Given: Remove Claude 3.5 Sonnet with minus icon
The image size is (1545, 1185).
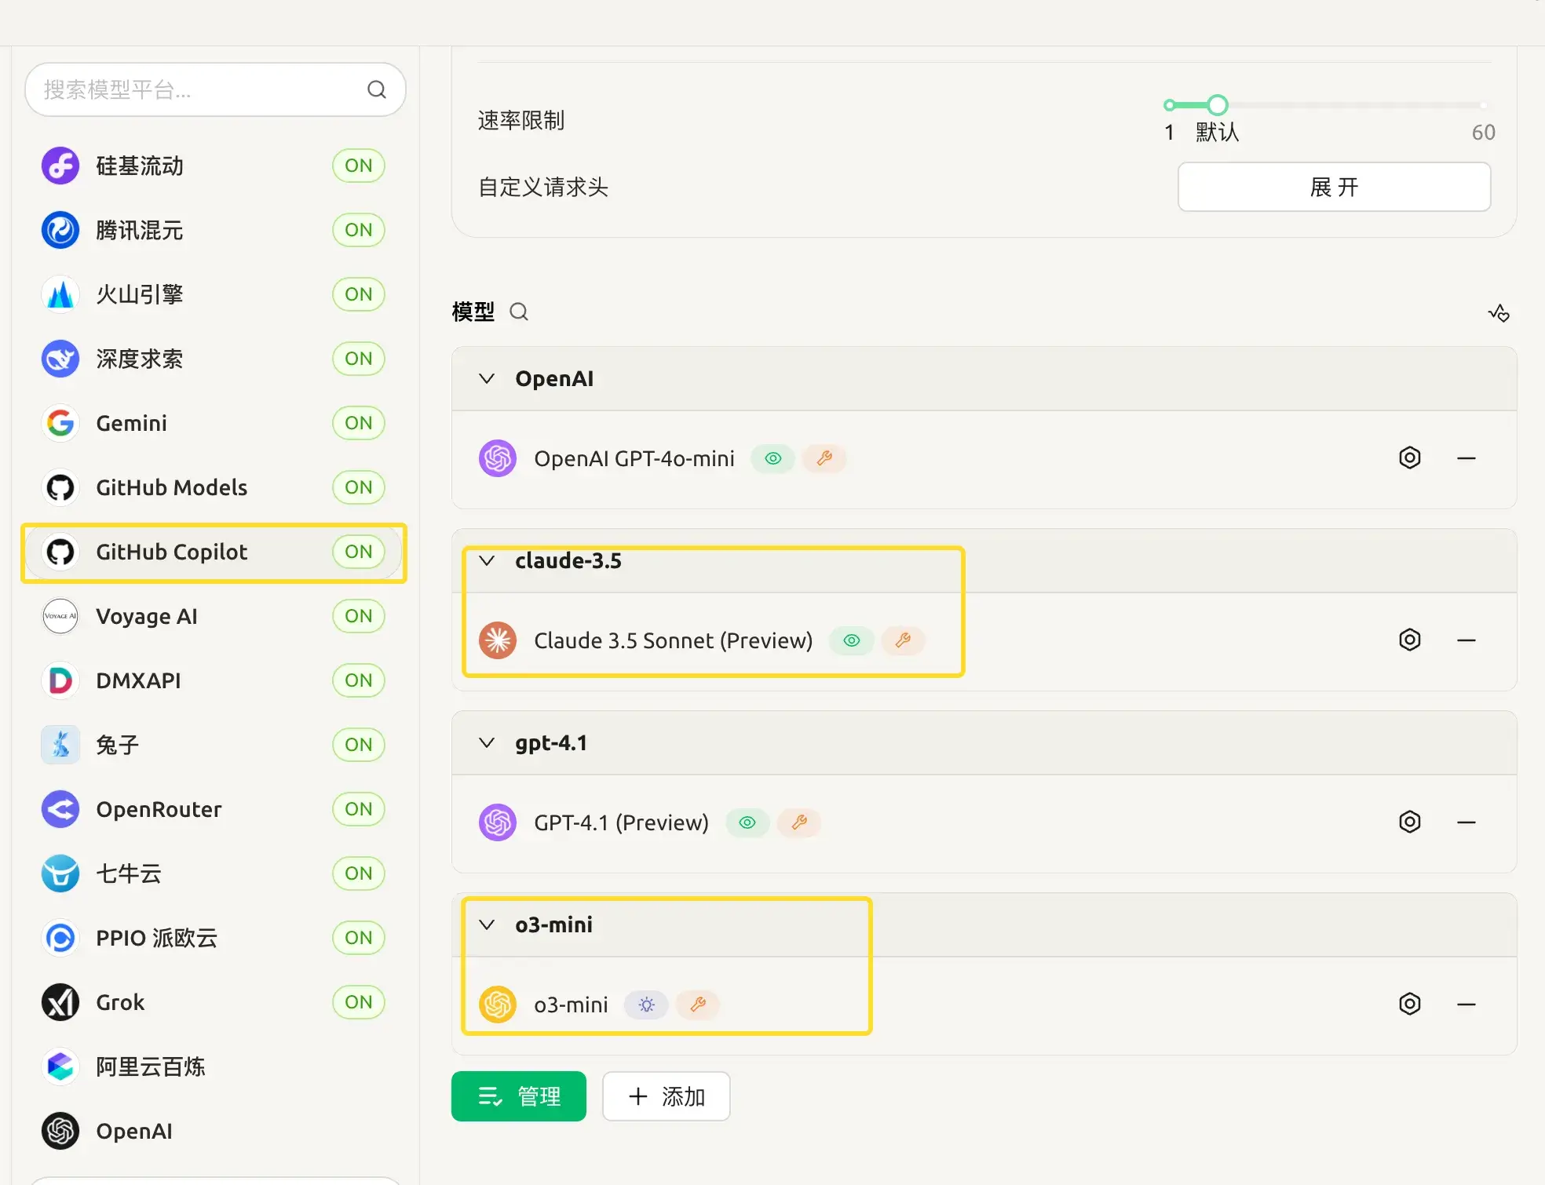Looking at the screenshot, I should tap(1466, 640).
